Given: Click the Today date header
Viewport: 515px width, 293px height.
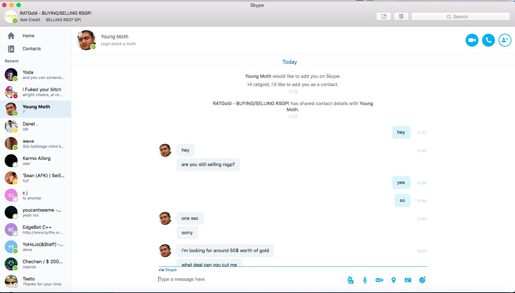Looking at the screenshot, I should (290, 62).
